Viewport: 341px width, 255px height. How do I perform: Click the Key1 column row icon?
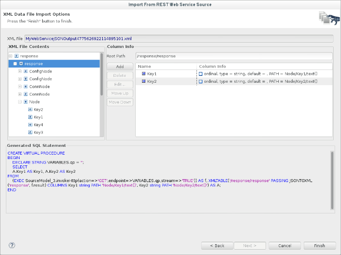pyautogui.click(x=144, y=73)
